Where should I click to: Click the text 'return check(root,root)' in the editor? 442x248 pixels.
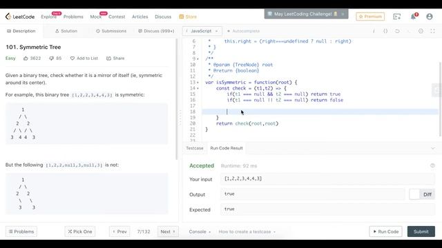tap(247, 123)
